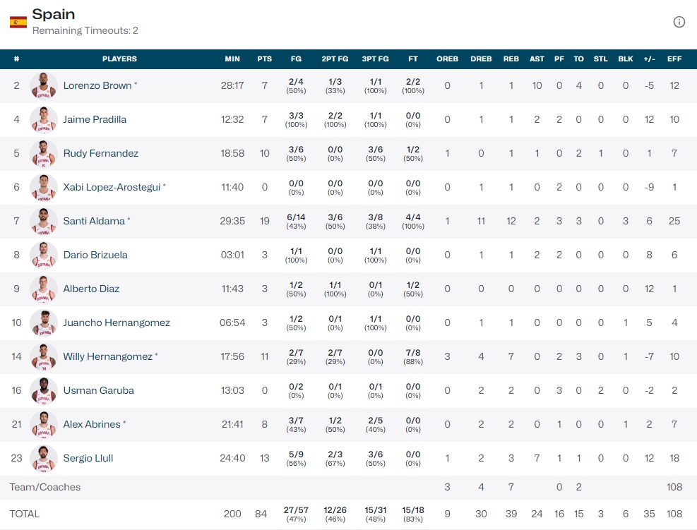Viewport: 697px width, 530px height.
Task: Click Alex Abrines player name
Action: coord(92,424)
